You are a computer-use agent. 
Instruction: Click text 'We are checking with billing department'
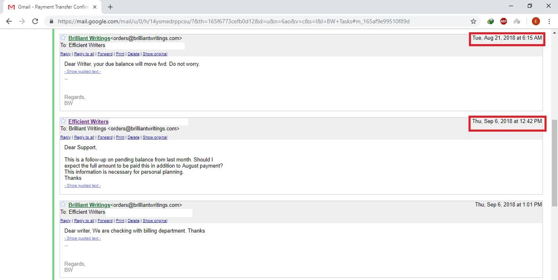click(139, 231)
